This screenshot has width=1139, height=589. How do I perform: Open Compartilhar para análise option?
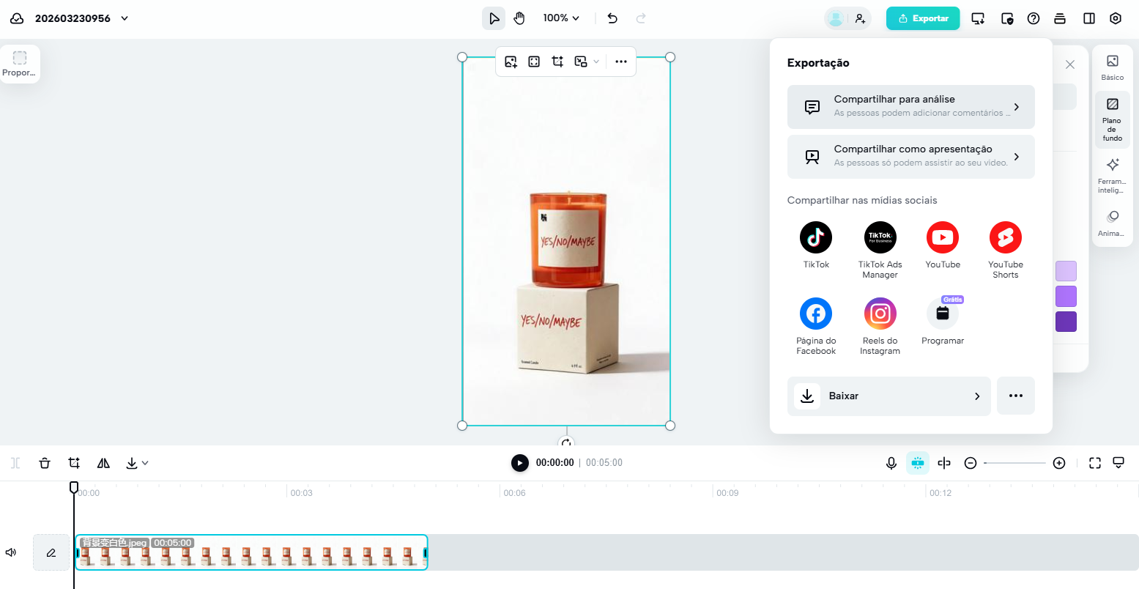(911, 107)
